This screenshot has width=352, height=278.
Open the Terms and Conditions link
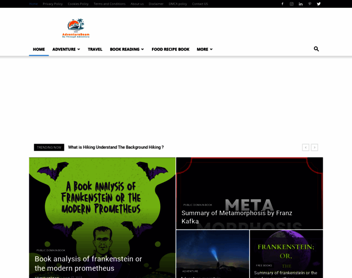pos(110,4)
